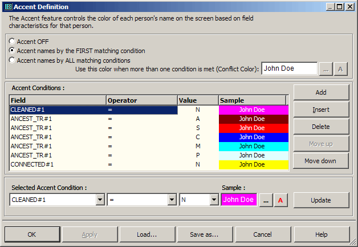358x247 pixels.
Task: Select the Accent OFF radio button
Action: tap(13, 42)
